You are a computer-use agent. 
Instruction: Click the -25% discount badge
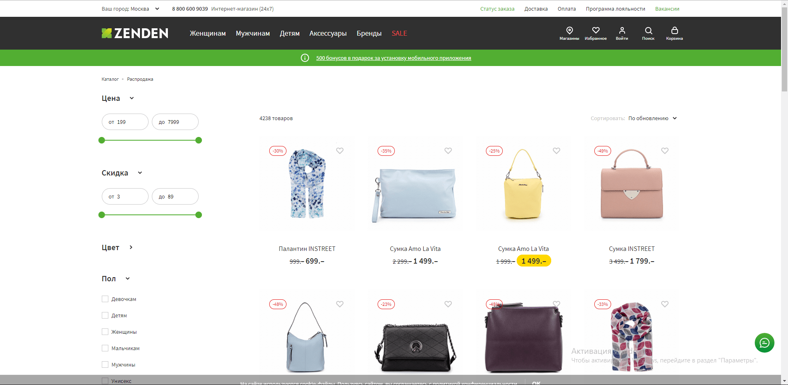point(495,151)
